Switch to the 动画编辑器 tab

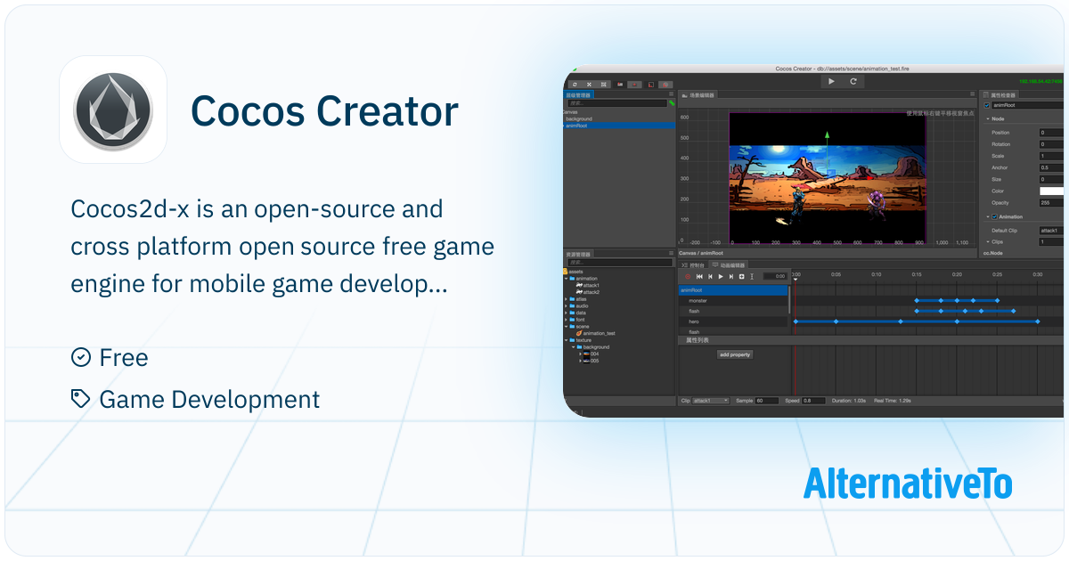click(728, 265)
